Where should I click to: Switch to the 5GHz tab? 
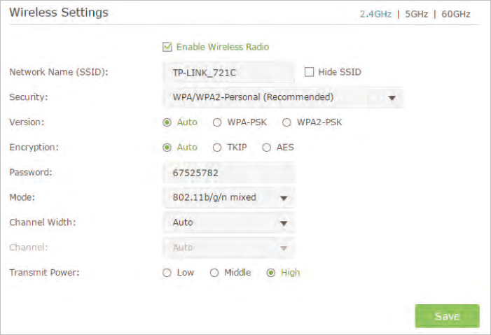[416, 14]
